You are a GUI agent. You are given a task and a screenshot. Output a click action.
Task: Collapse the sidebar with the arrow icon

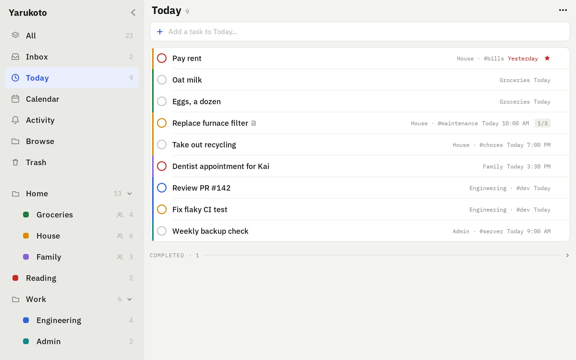[x=133, y=13]
